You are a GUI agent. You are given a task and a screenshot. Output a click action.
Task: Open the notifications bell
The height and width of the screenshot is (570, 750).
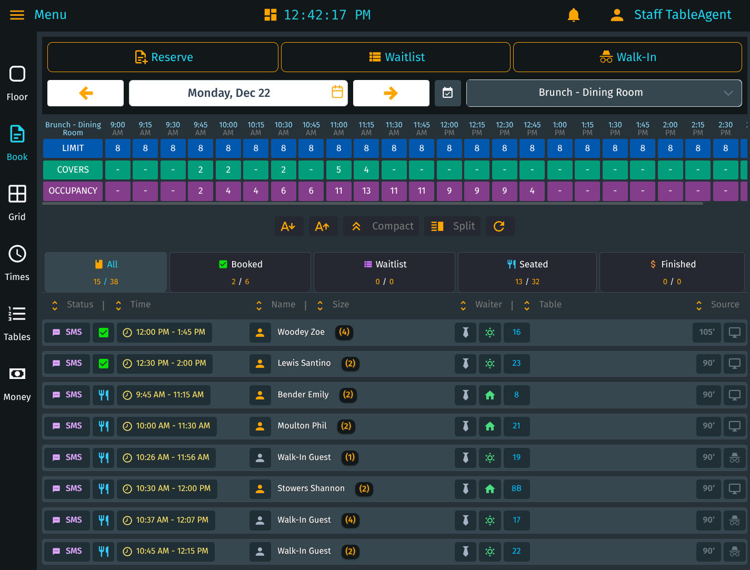(x=573, y=15)
